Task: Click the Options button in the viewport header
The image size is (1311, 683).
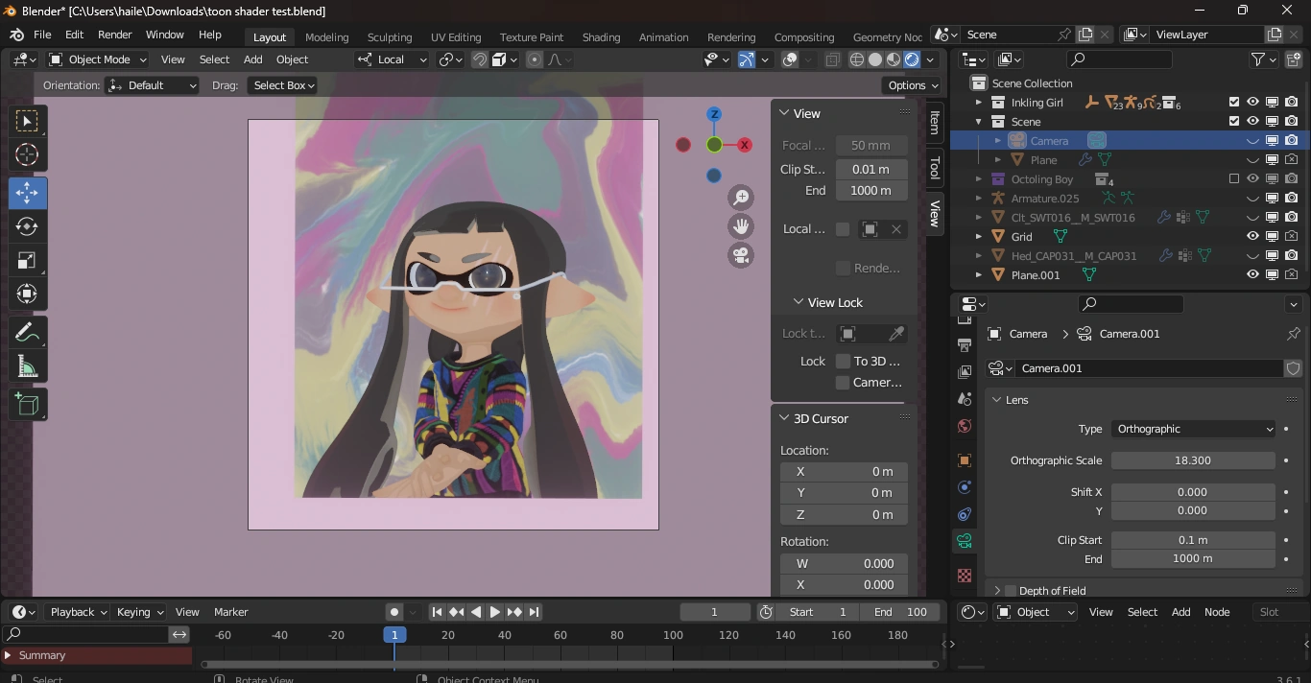Action: click(x=910, y=85)
